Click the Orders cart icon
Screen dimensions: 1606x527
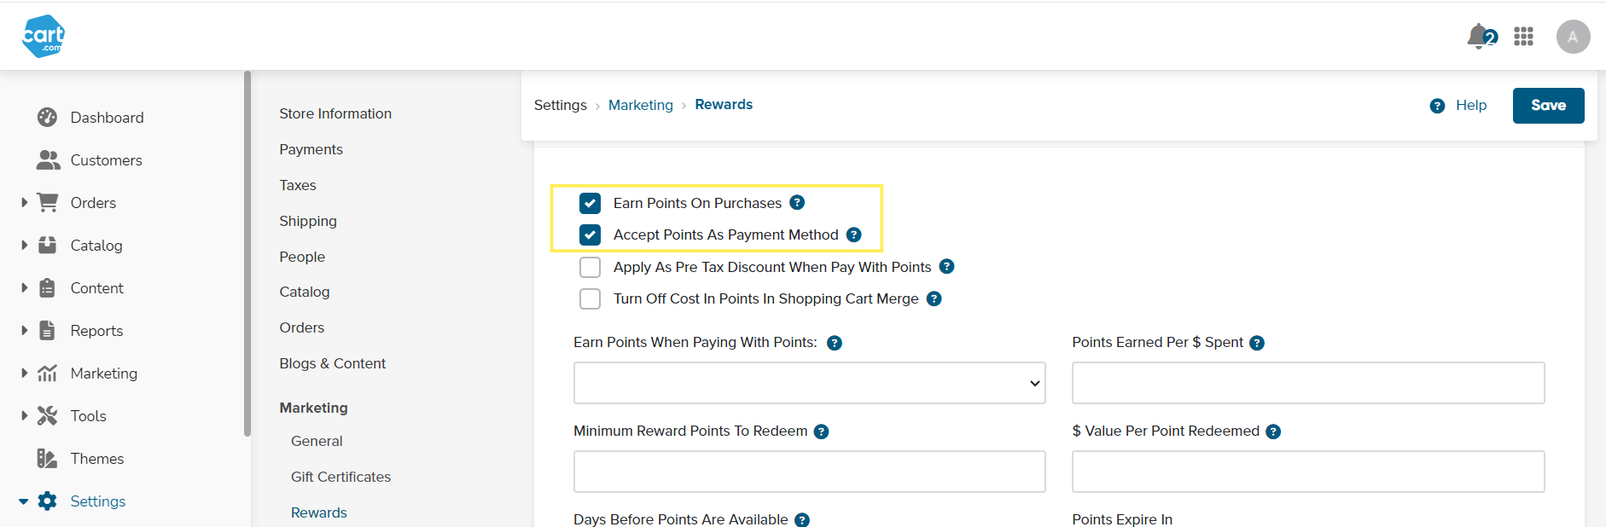[x=48, y=202]
